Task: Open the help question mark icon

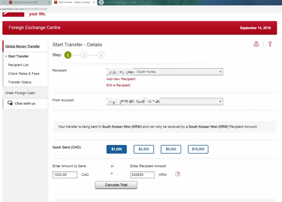Action: [270, 44]
